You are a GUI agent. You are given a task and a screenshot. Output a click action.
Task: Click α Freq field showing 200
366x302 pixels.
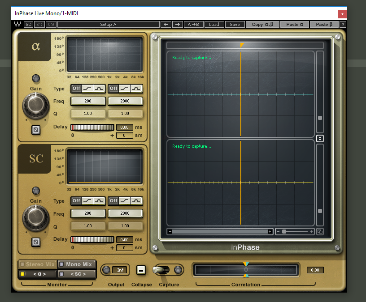coord(88,101)
